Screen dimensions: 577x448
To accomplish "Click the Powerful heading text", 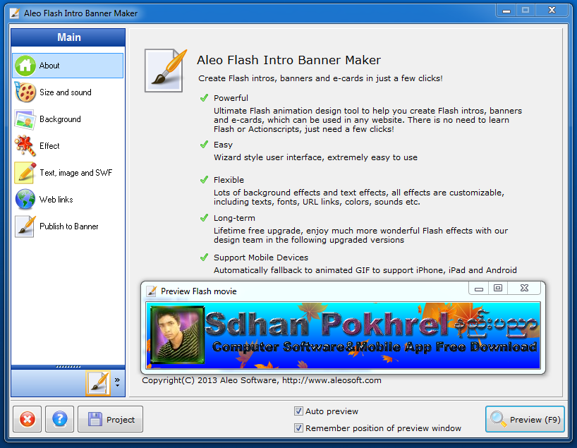I will (231, 98).
